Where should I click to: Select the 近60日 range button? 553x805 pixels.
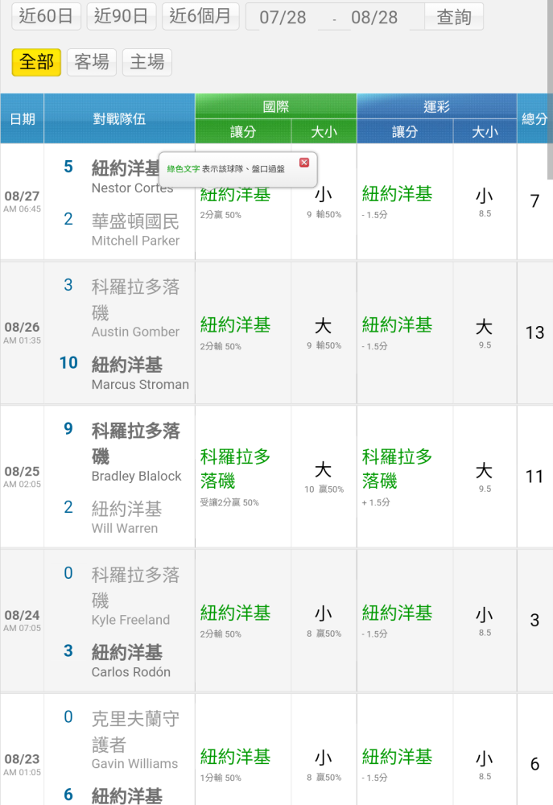coord(46,16)
